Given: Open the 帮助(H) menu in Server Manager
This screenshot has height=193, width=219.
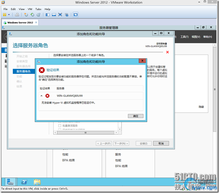Looking at the screenshot, I should tap(208, 37).
